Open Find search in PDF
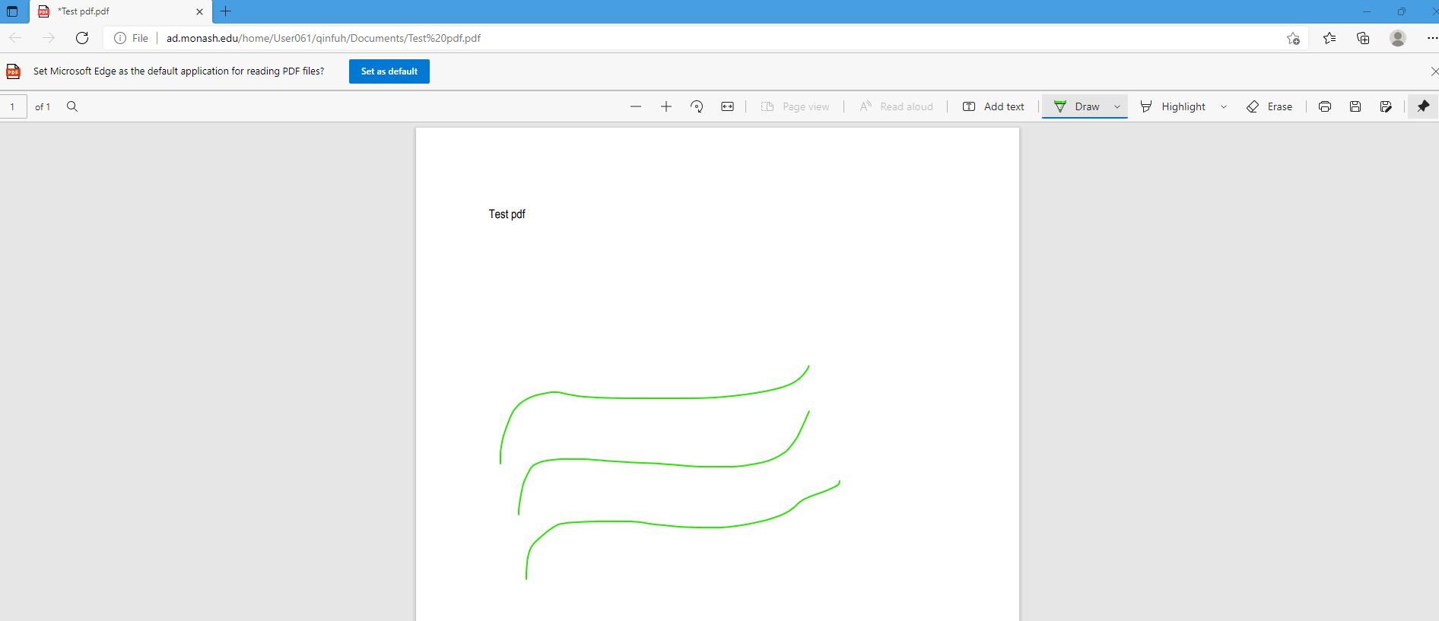 pyautogui.click(x=72, y=106)
